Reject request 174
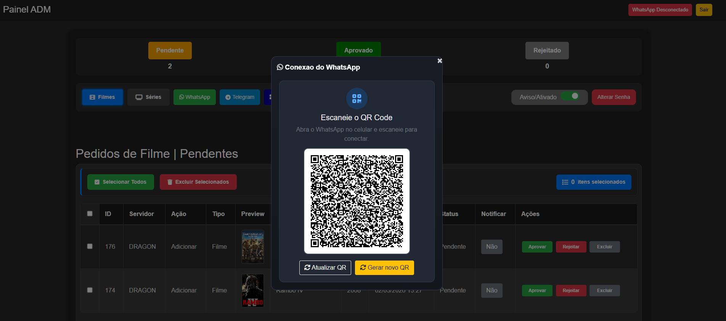This screenshot has height=321, width=726. (x=571, y=291)
